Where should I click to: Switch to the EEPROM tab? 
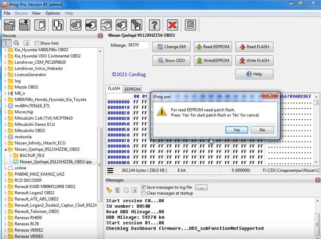point(133,89)
